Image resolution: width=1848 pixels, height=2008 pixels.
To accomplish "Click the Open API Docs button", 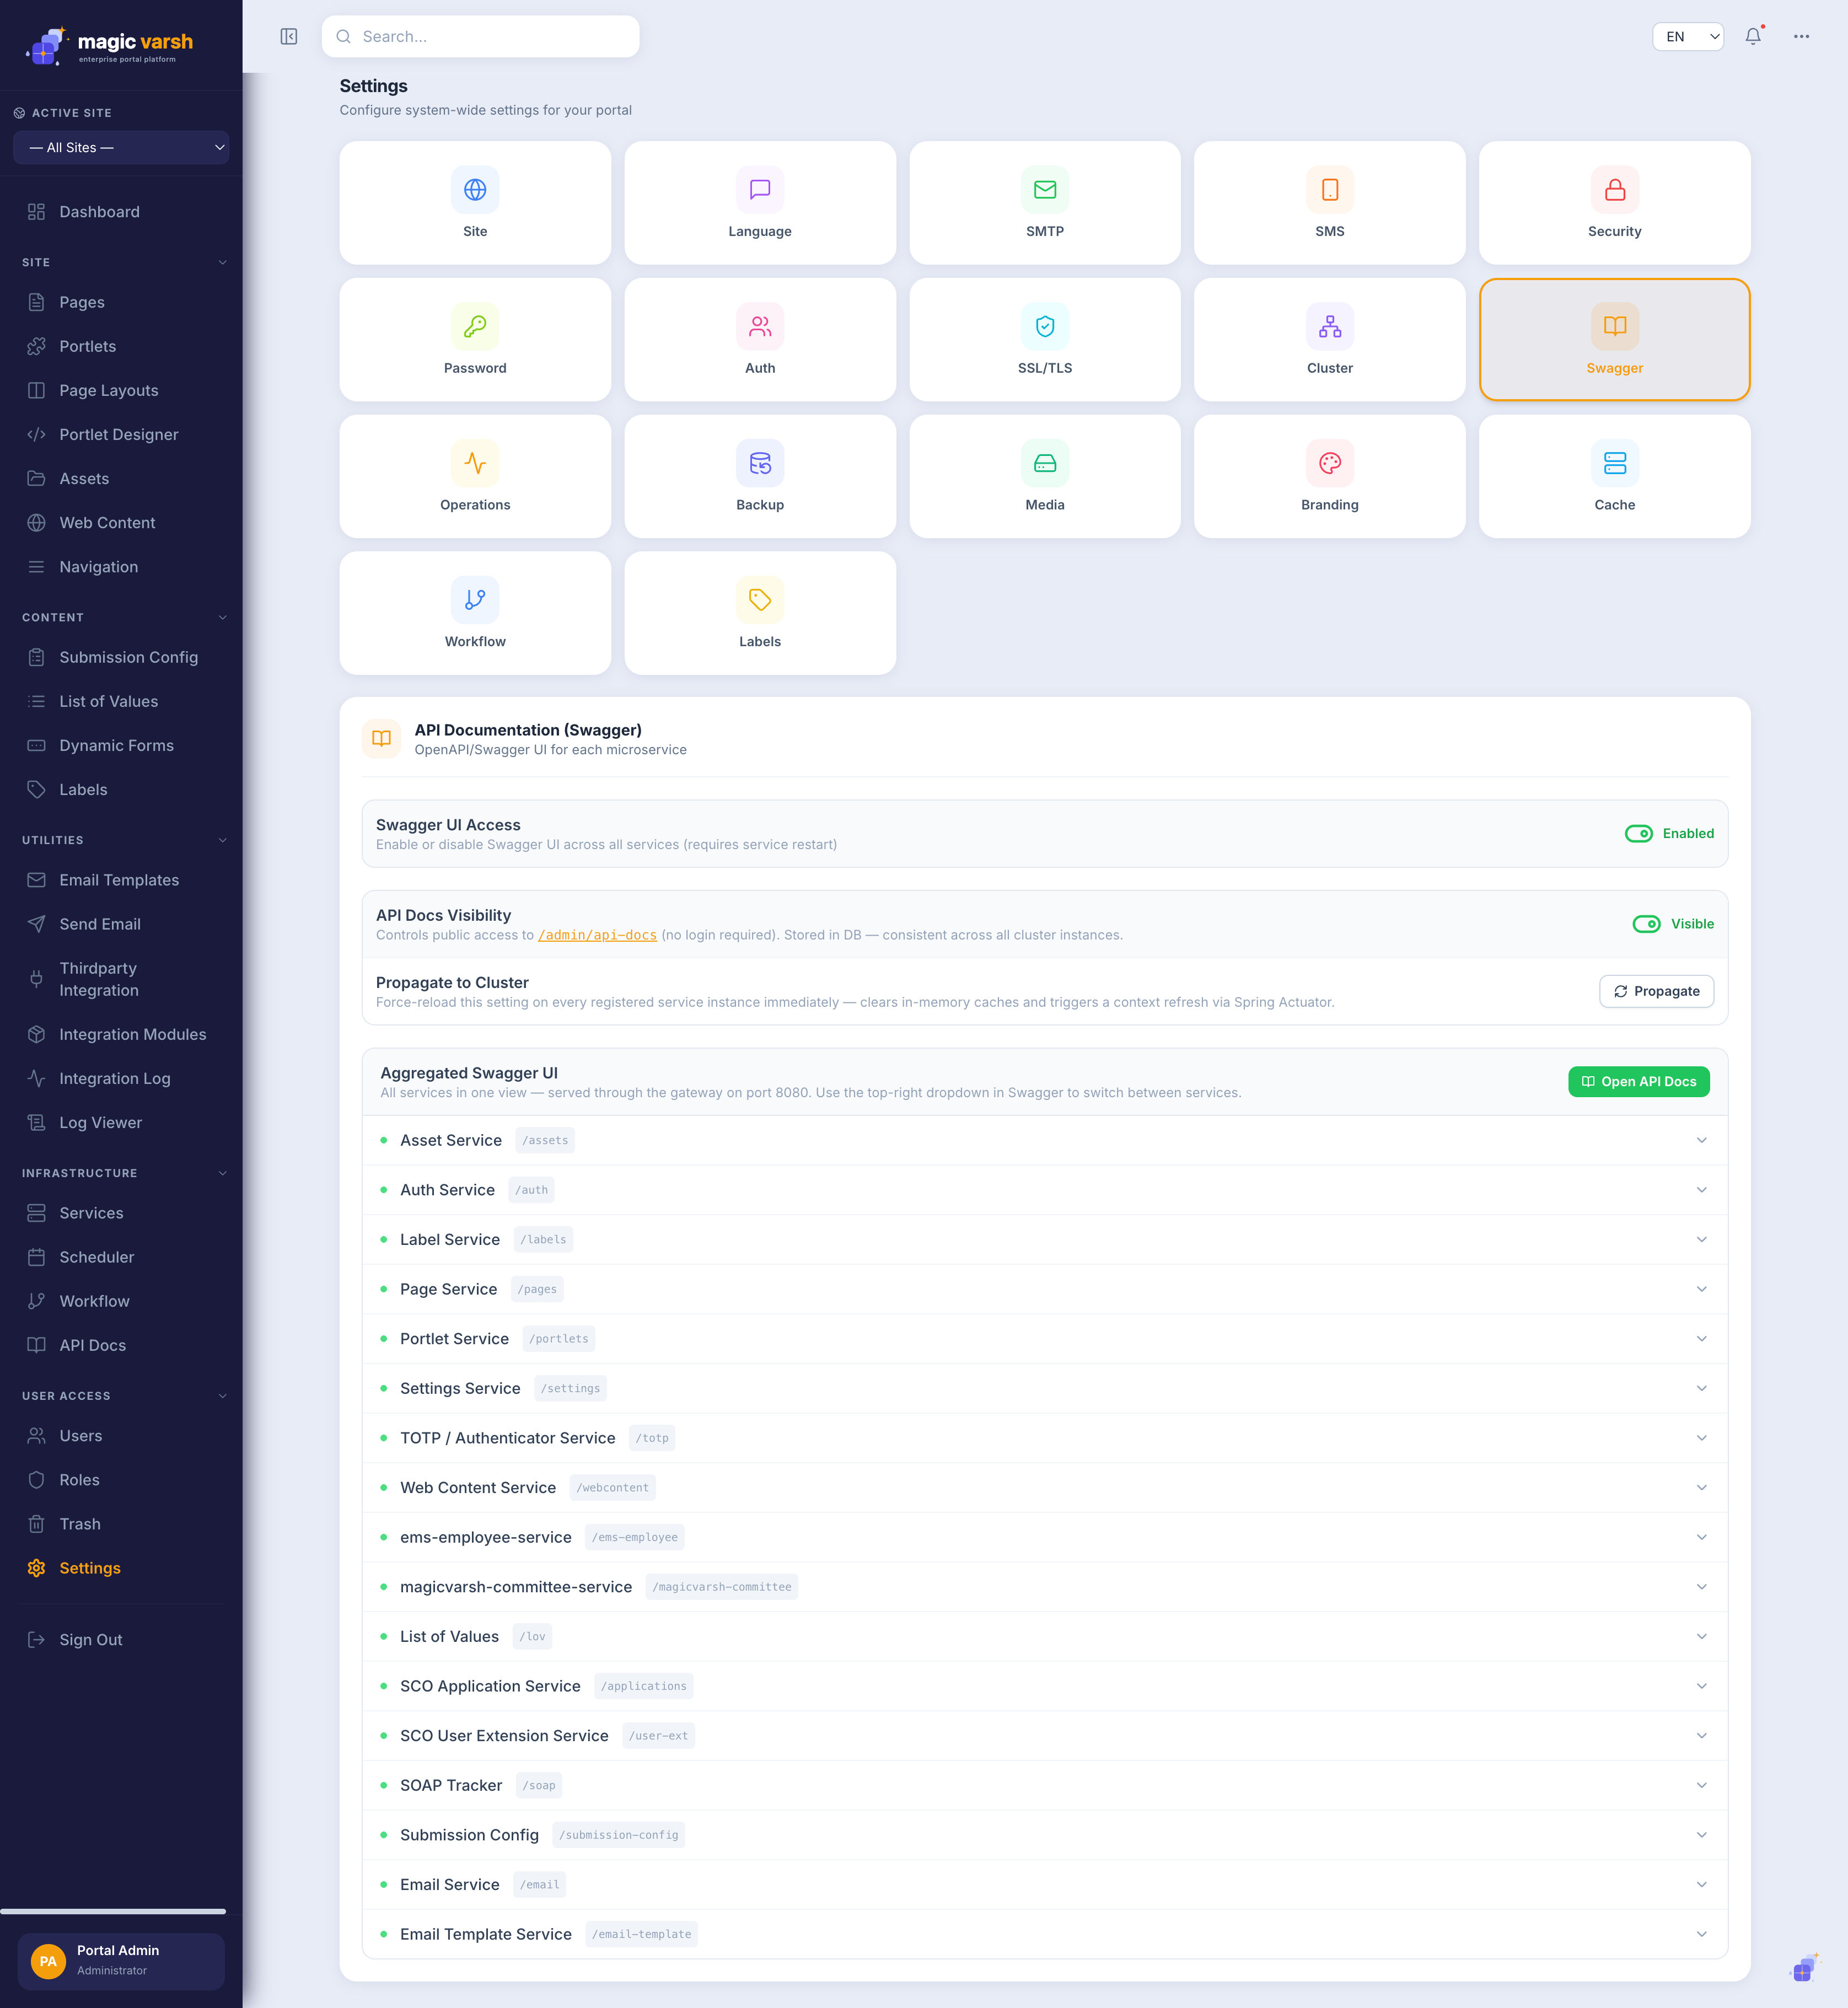I will 1638,1081.
